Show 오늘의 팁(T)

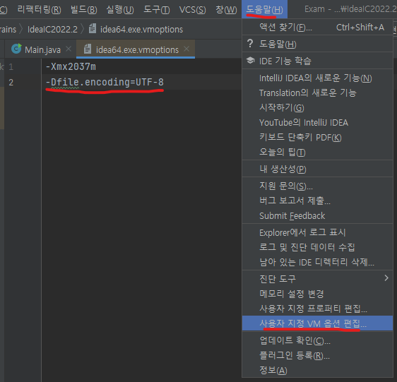317,152
